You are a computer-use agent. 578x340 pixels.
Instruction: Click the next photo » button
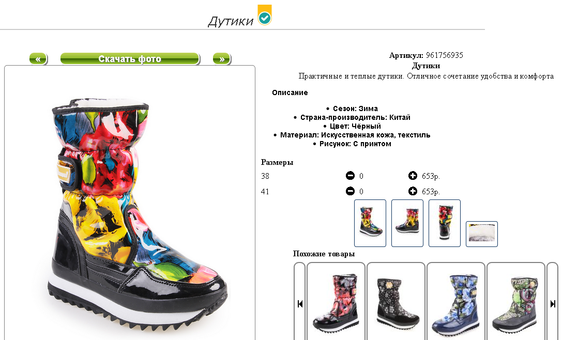coord(222,58)
